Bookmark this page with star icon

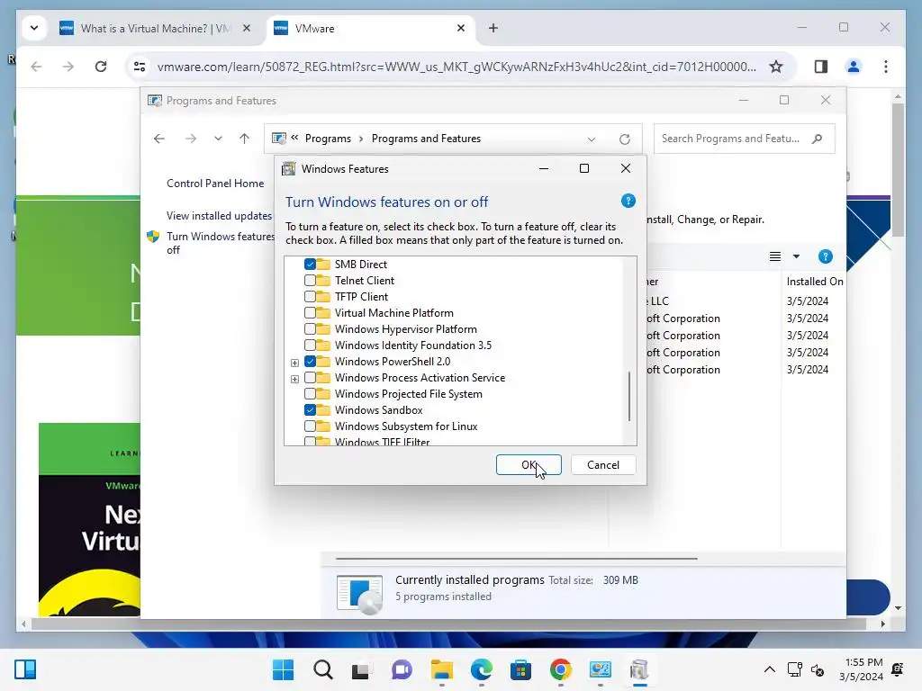point(776,67)
